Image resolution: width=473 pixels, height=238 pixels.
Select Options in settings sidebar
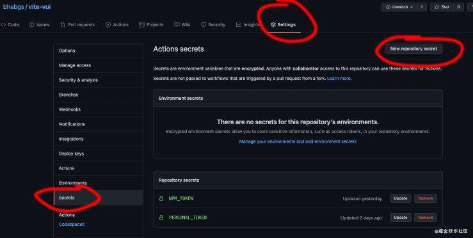(99, 51)
